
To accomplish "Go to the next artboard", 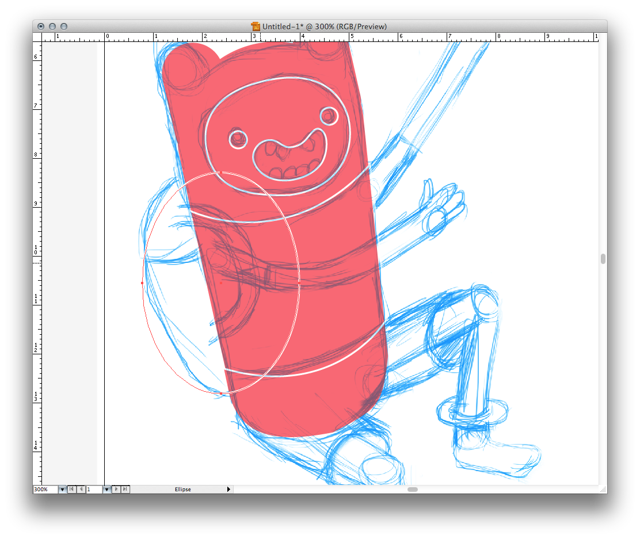I will click(x=116, y=490).
